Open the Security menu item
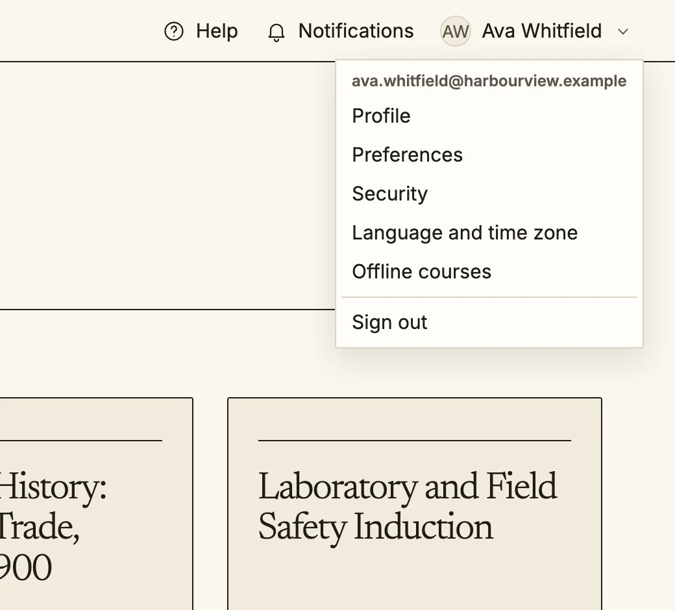The height and width of the screenshot is (610, 675). pyautogui.click(x=489, y=193)
